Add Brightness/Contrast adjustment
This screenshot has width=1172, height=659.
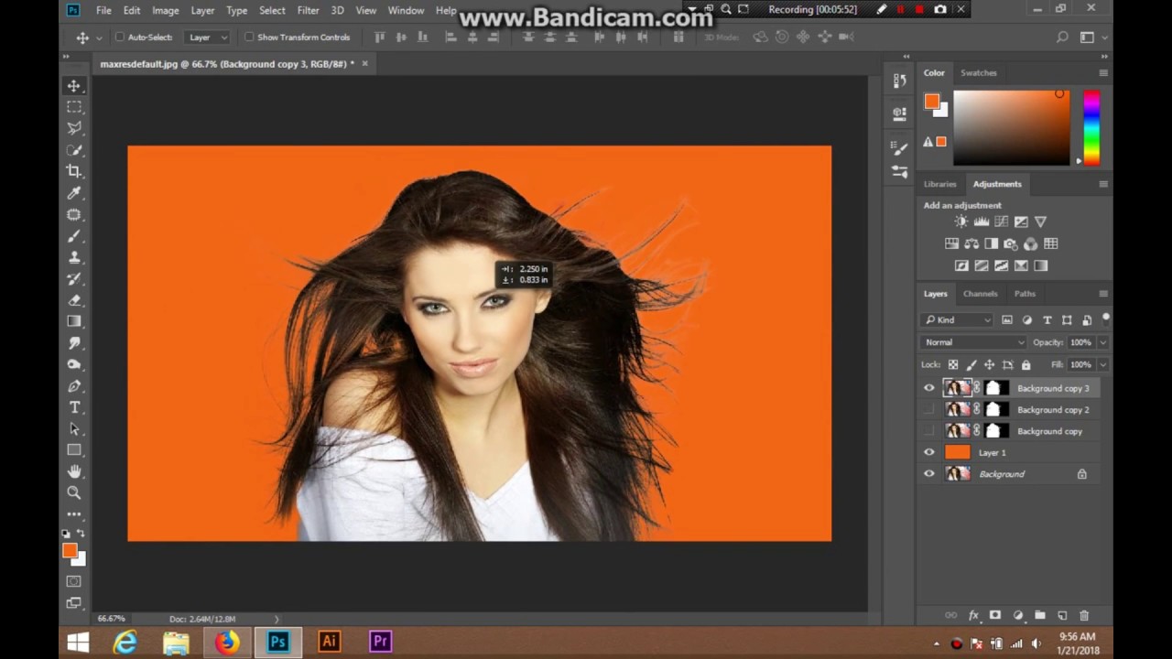tap(960, 221)
